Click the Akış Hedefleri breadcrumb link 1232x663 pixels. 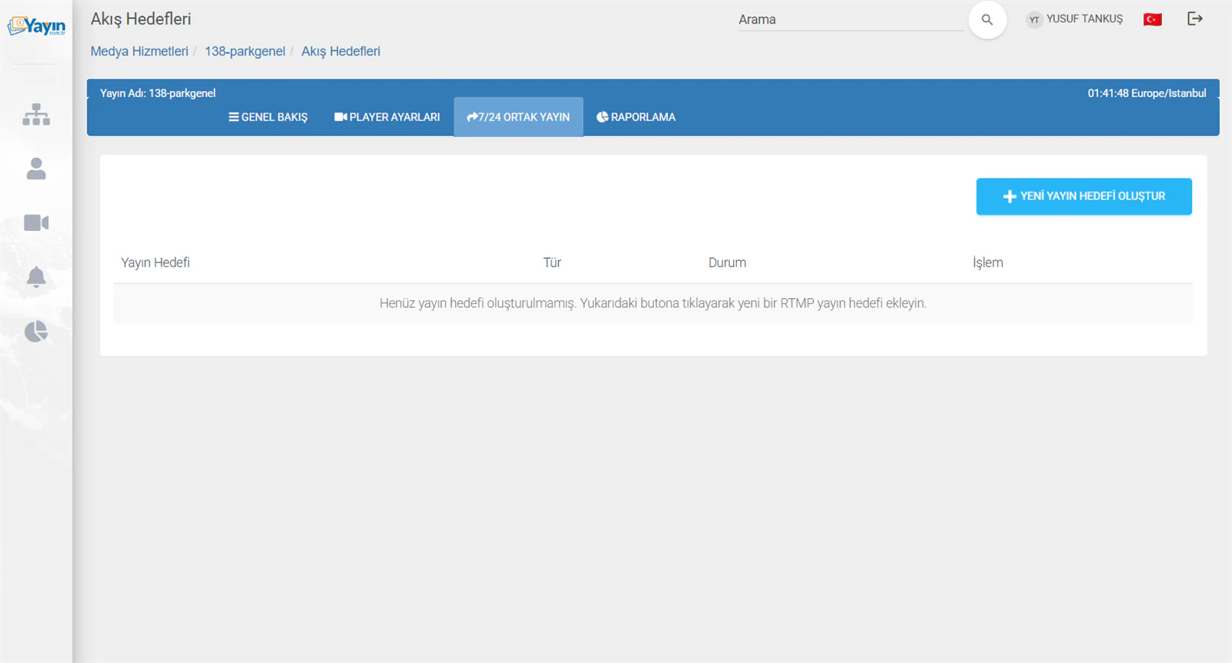(x=340, y=52)
